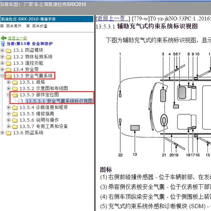
Task: Click 菜单展开 text button
Action: pos(14,26)
